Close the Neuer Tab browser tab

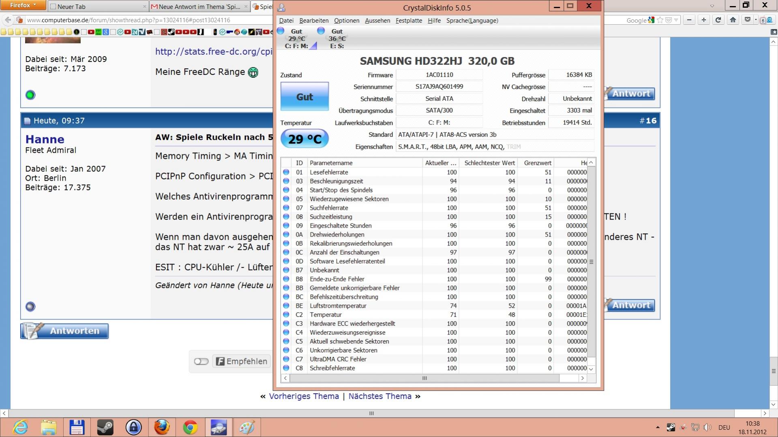(x=144, y=6)
